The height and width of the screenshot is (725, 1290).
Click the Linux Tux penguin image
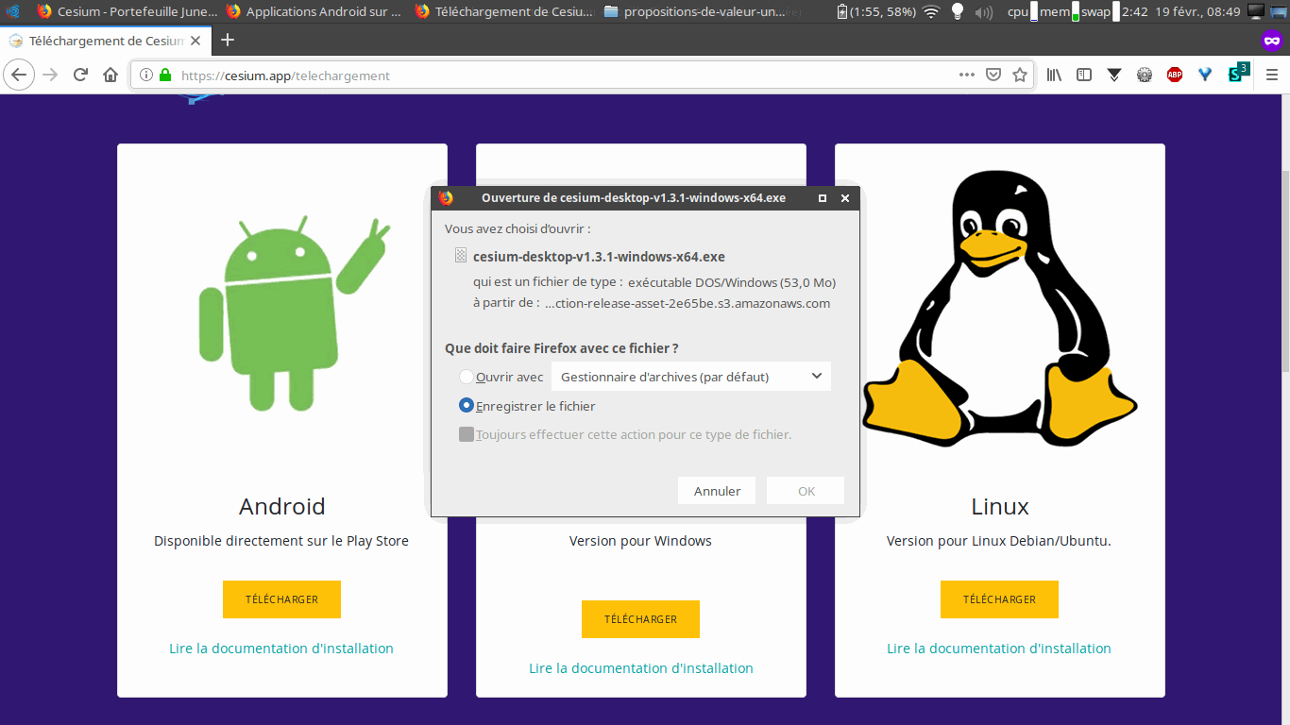point(1000,307)
